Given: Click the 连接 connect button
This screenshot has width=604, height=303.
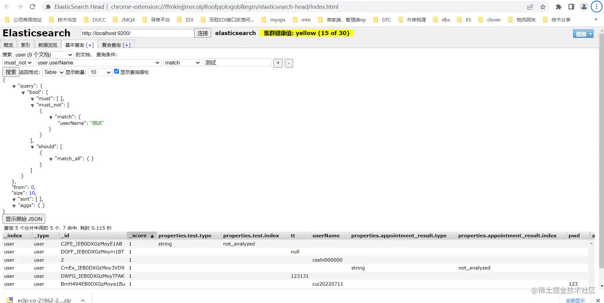Looking at the screenshot, I should (x=203, y=33).
